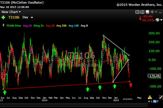Expand the arrow next to Day
Image resolution: width=163 pixels, height=108 pixels.
point(32,17)
